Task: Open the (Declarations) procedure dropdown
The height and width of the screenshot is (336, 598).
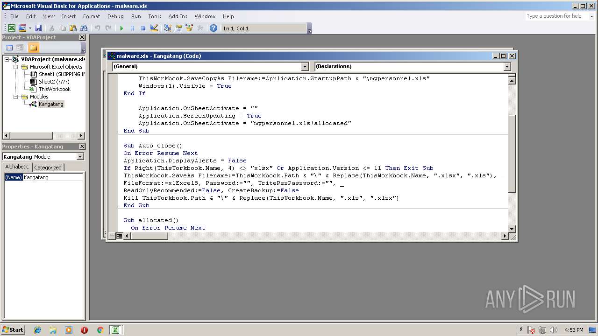Action: point(507,66)
